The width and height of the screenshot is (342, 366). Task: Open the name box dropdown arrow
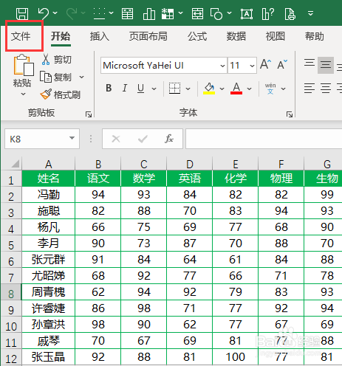point(72,138)
